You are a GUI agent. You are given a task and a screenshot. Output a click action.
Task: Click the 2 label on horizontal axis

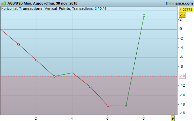tap(36, 118)
